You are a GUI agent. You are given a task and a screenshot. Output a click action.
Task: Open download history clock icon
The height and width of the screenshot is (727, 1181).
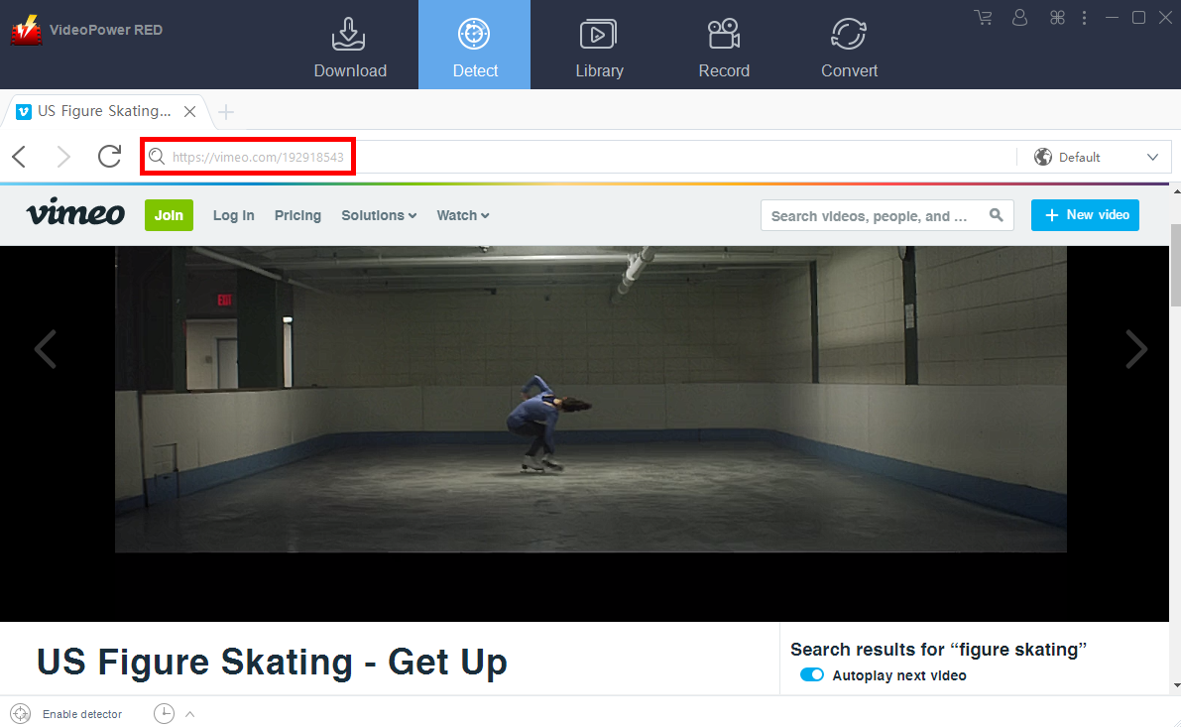coord(164,713)
